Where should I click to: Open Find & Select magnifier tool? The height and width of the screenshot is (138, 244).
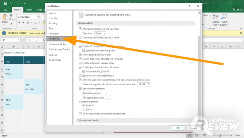224,20
